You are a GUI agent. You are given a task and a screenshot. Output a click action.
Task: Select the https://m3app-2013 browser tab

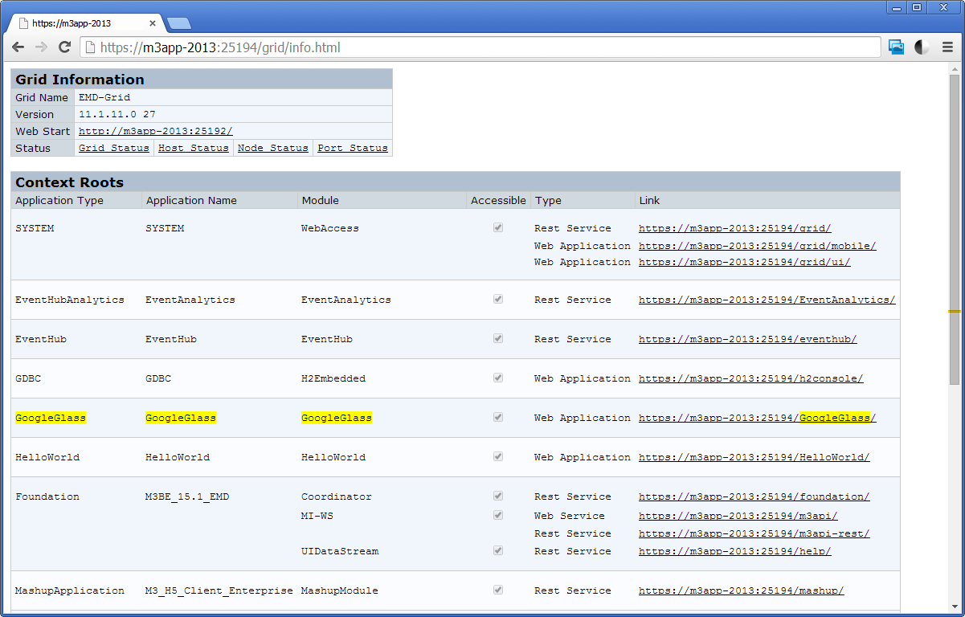pyautogui.click(x=80, y=23)
